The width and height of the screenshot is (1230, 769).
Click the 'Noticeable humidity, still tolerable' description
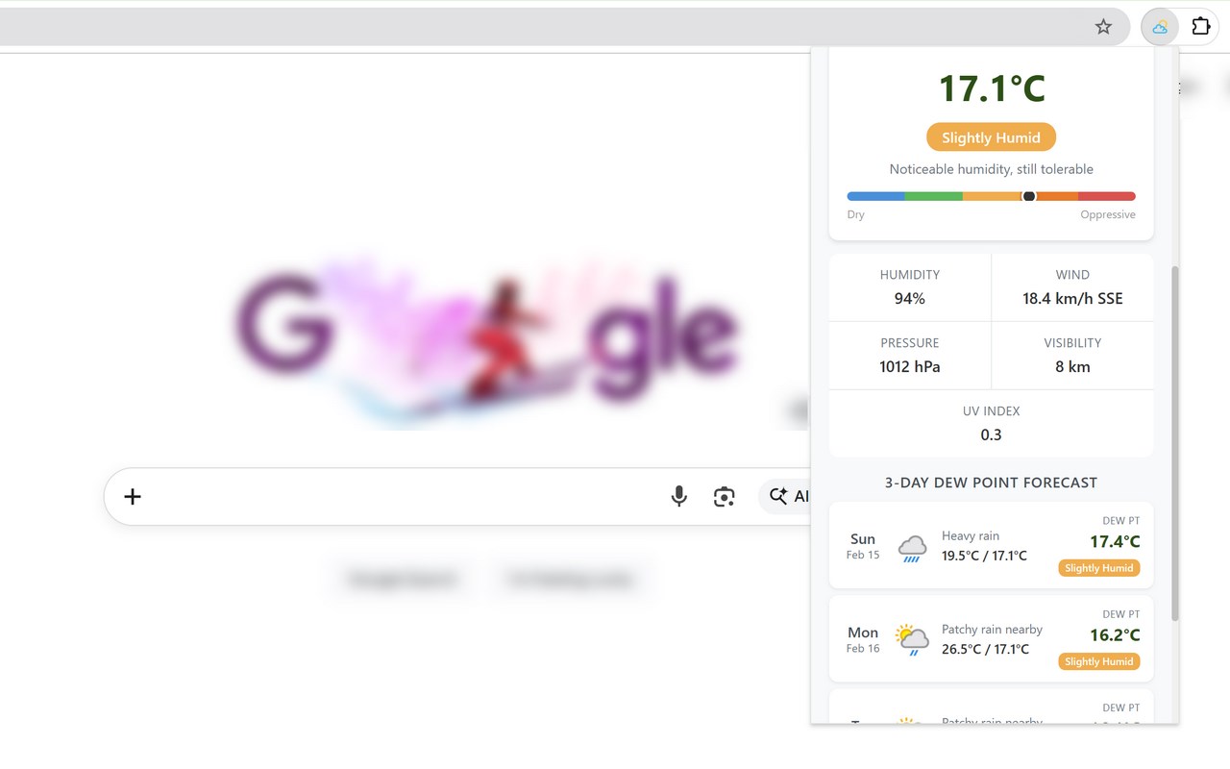(991, 169)
